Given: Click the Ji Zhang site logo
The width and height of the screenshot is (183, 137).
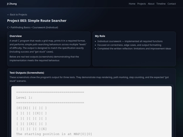Looking at the screenshot, I should (x=12, y=4).
